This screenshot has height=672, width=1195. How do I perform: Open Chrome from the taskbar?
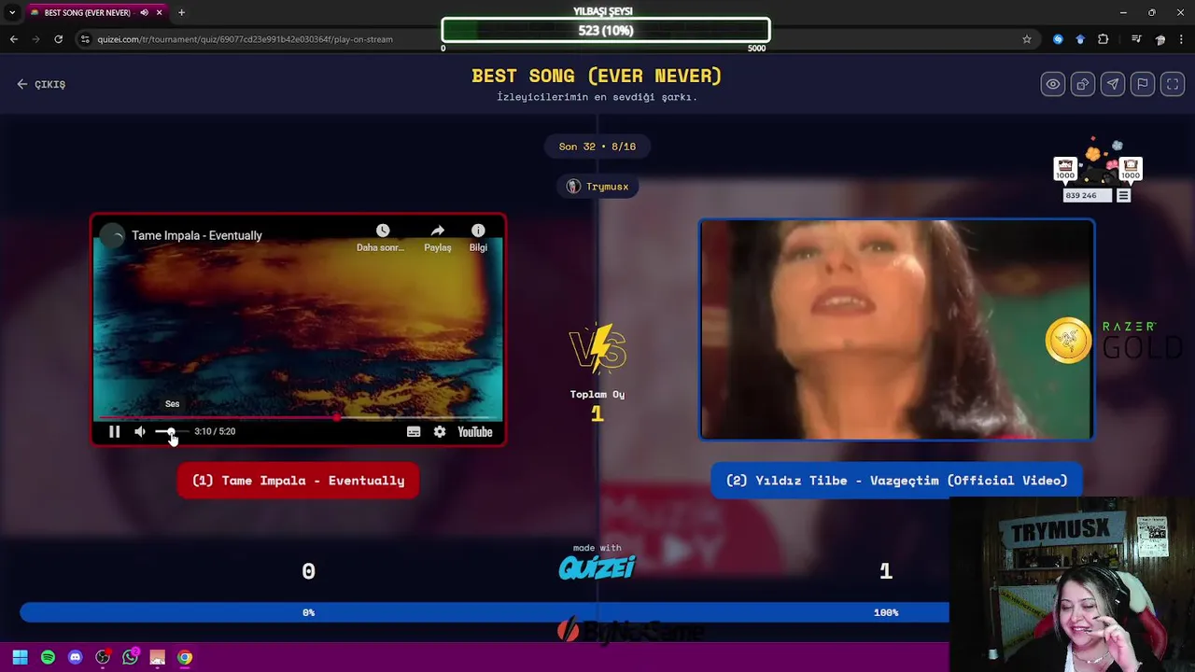185,657
